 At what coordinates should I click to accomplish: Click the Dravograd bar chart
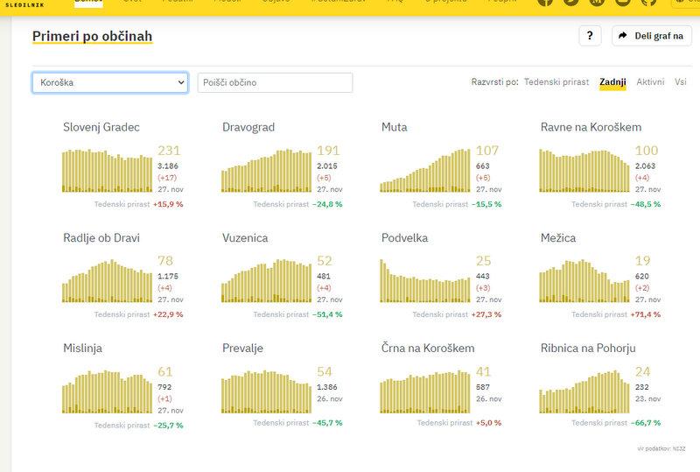tap(266, 170)
